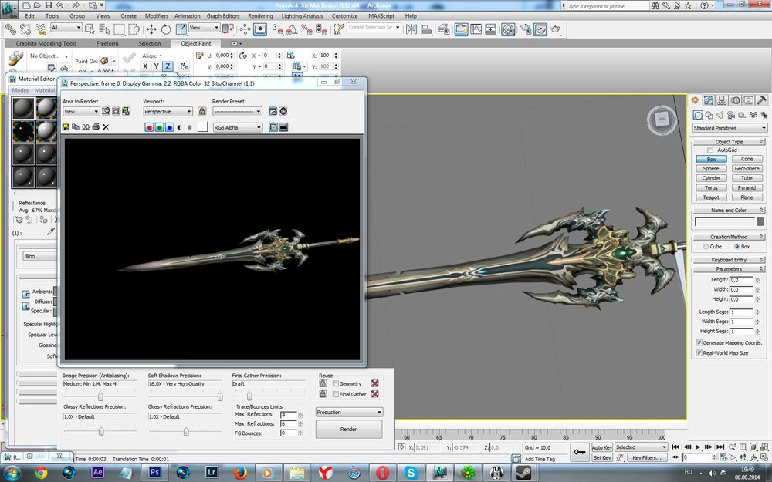Open the Mirror tool in toolbar
This screenshot has width=772, height=482.
411,29
